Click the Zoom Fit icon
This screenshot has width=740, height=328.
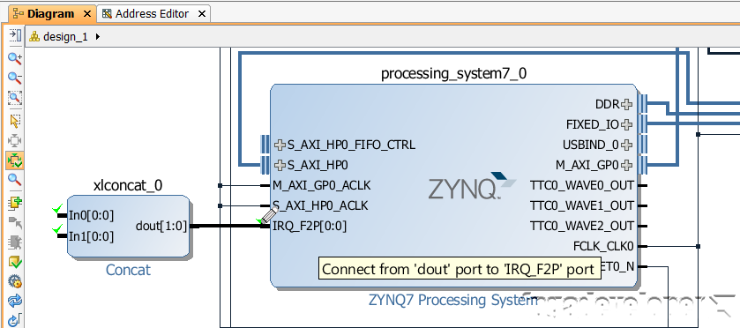tap(15, 98)
